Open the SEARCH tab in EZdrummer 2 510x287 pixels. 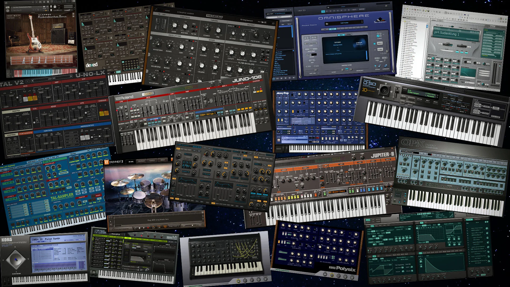[152, 160]
